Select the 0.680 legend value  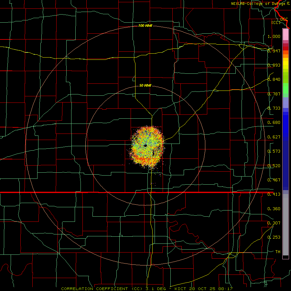274,122
